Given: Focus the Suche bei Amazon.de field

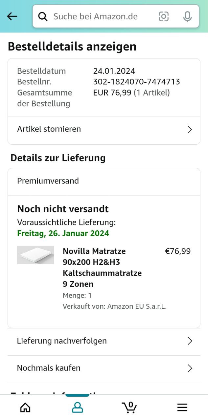Looking at the screenshot, I should 99,16.
